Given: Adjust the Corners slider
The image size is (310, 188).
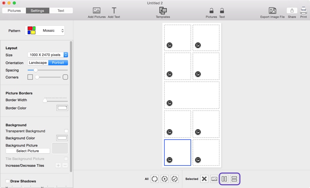Looking at the screenshot, I should pyautogui.click(x=48, y=77).
